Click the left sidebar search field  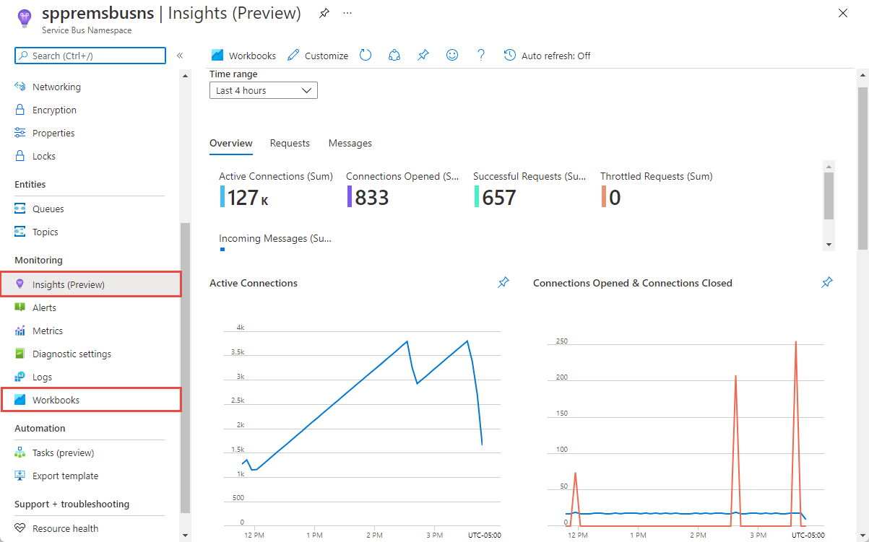(90, 56)
